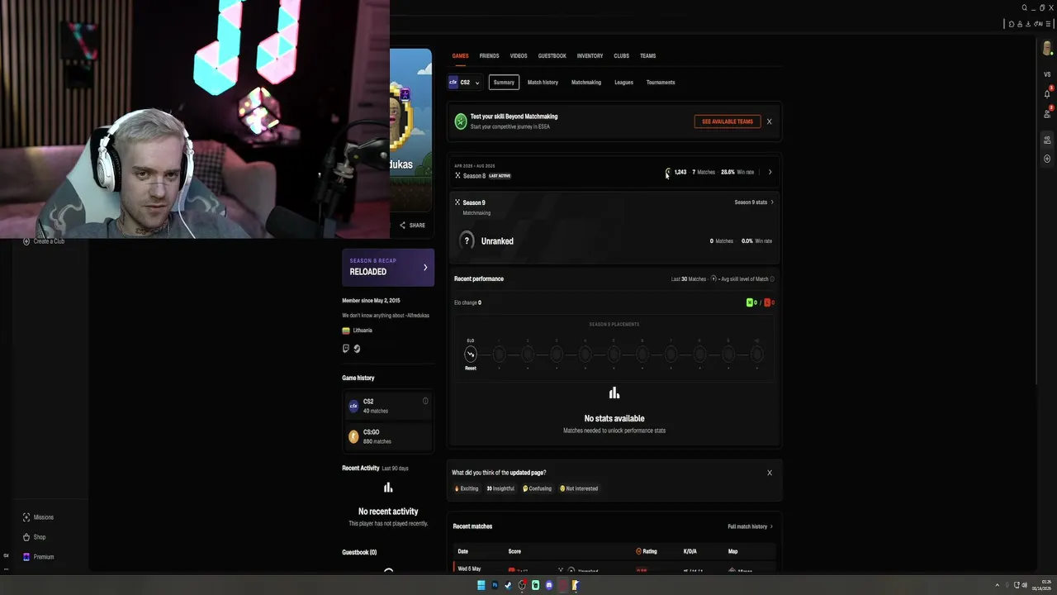Click the orange Rating column icon

click(638, 551)
